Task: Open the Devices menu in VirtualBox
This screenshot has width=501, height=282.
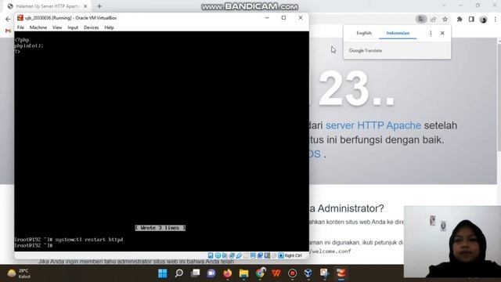Action: tap(91, 27)
